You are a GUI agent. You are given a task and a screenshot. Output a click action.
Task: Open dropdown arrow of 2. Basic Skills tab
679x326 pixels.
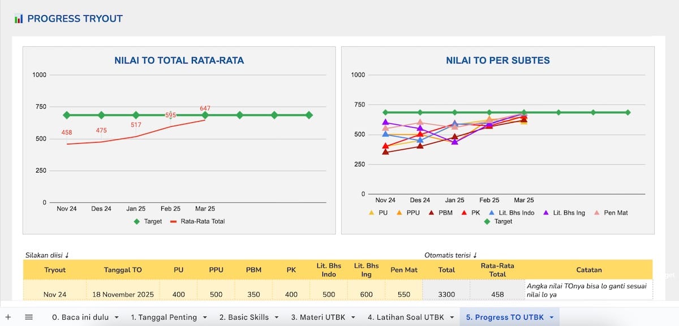[x=276, y=318]
